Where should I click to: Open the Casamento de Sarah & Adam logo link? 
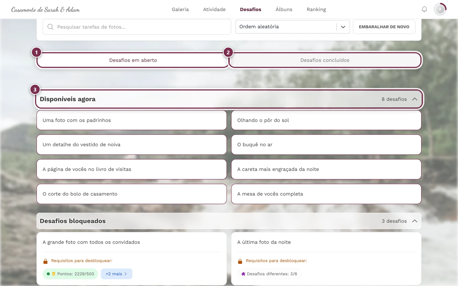click(45, 10)
